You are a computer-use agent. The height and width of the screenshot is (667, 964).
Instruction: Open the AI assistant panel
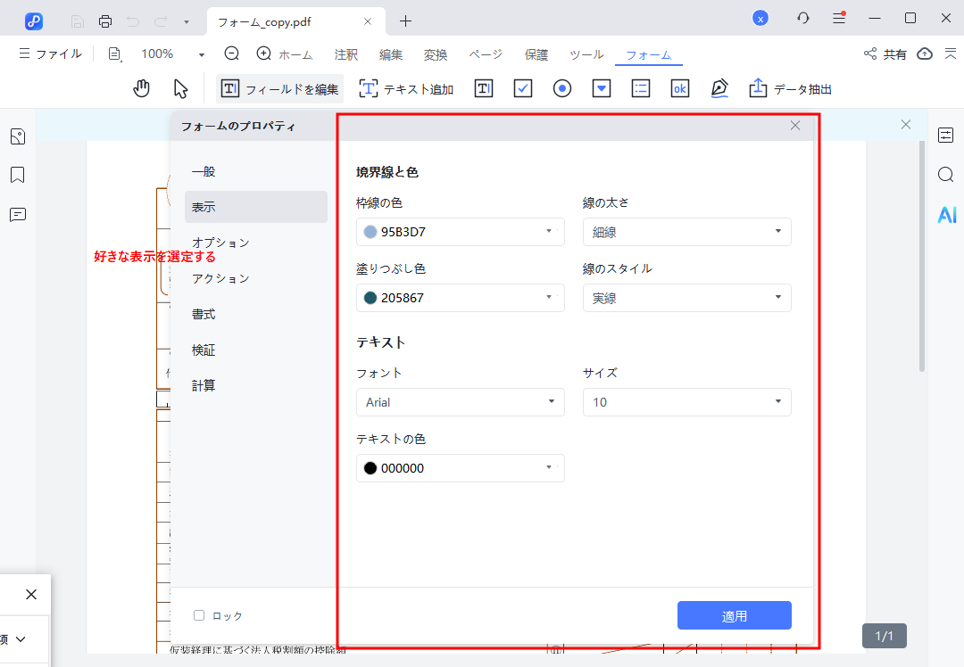[946, 214]
